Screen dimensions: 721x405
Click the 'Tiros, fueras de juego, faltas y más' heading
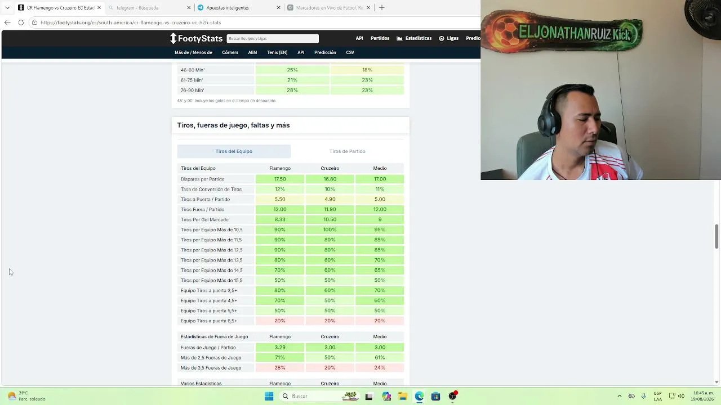233,125
